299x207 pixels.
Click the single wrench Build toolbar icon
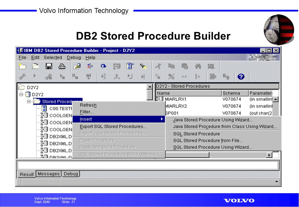click(x=22, y=76)
